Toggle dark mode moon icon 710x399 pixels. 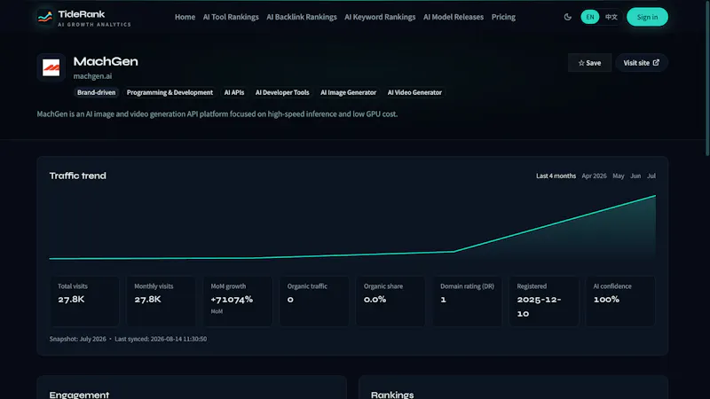pos(567,17)
